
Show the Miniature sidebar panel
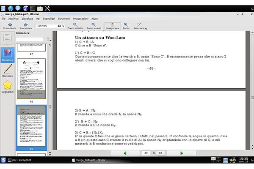click(7, 55)
